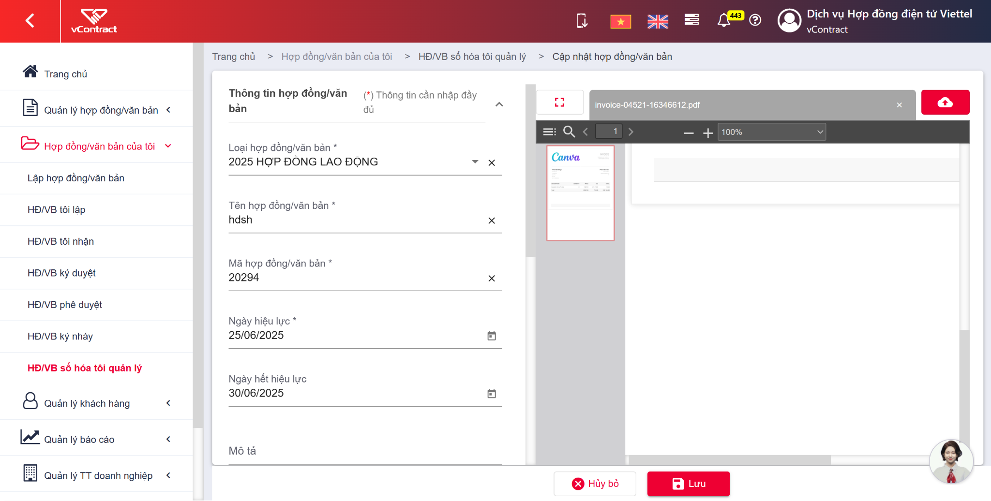
Task: Open the notifications bell
Action: (x=724, y=20)
